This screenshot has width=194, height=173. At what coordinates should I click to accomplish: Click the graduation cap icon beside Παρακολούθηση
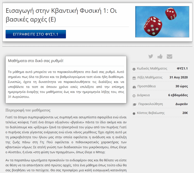click(134, 104)
